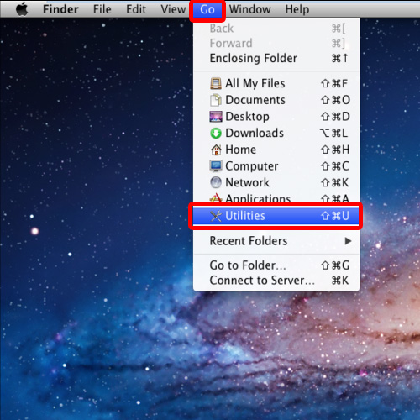Choose Home in the Go menu
Screen dimensions: 420x420
pyautogui.click(x=276, y=150)
